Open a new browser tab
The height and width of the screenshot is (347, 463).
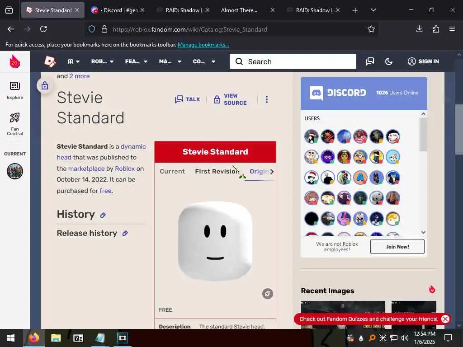tap(355, 10)
